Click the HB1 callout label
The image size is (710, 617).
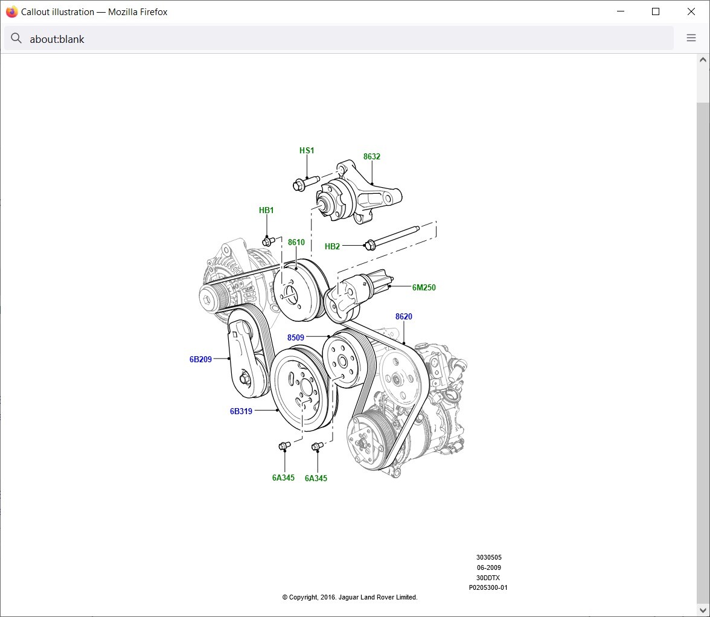pyautogui.click(x=266, y=211)
